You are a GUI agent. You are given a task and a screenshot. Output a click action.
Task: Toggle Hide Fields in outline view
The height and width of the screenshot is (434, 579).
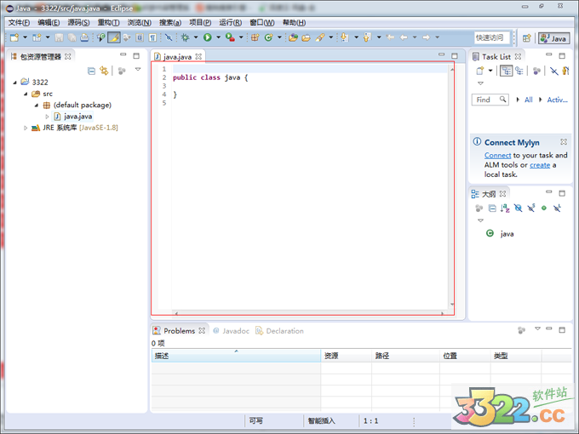click(x=518, y=208)
